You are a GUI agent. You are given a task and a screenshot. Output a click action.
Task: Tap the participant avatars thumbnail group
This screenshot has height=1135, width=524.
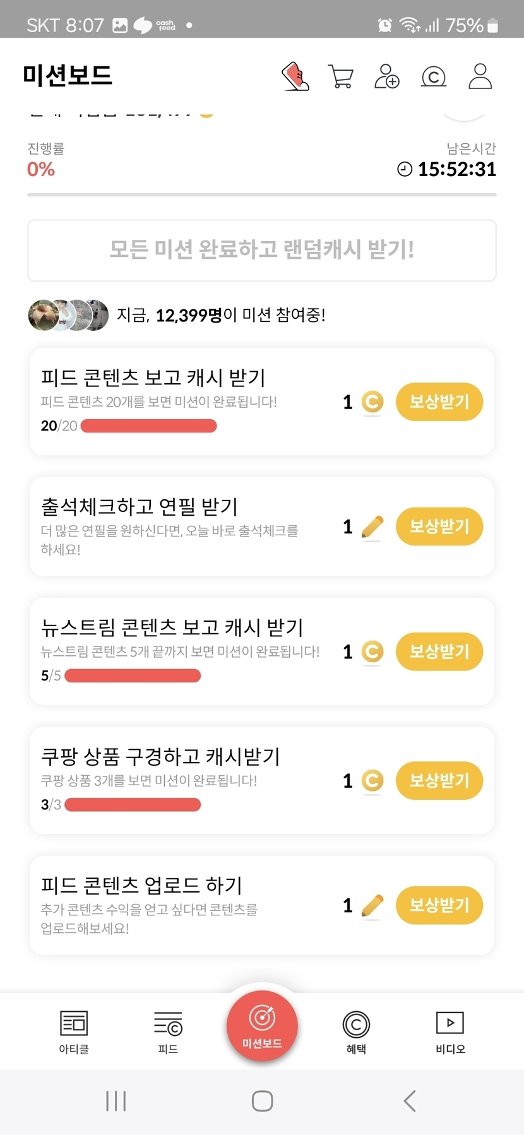tap(68, 315)
